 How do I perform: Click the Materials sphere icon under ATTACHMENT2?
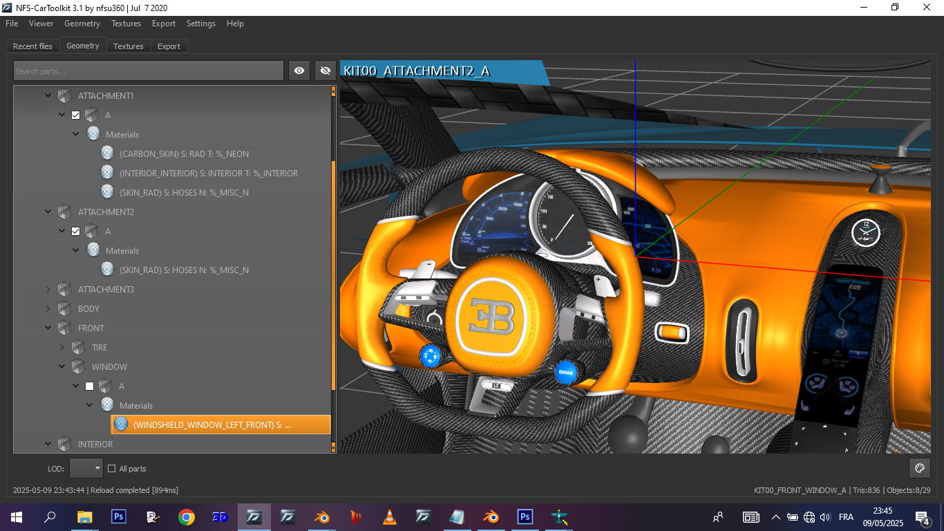tap(93, 250)
